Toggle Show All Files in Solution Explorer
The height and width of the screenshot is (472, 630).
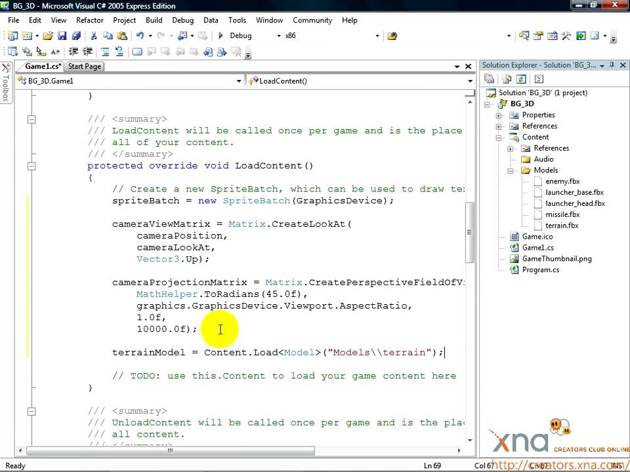click(507, 79)
